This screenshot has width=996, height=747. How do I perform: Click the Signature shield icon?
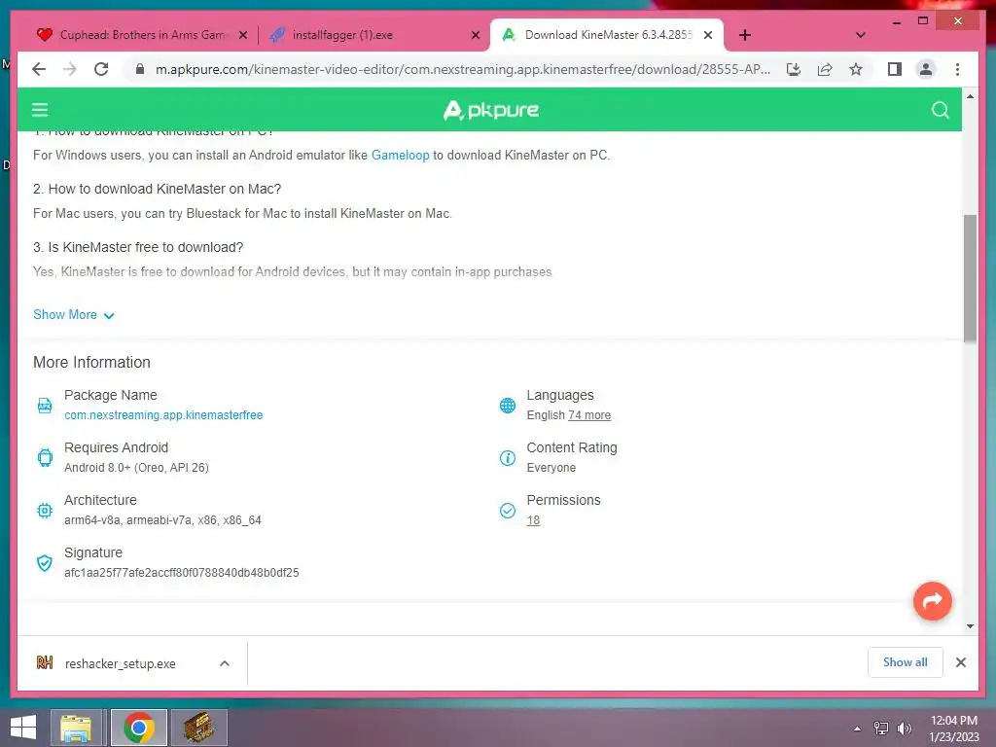[45, 563]
